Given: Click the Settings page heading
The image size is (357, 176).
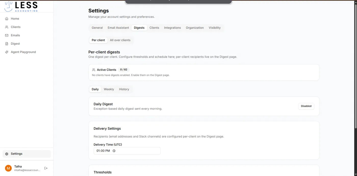Looking at the screenshot, I should click(99, 11).
